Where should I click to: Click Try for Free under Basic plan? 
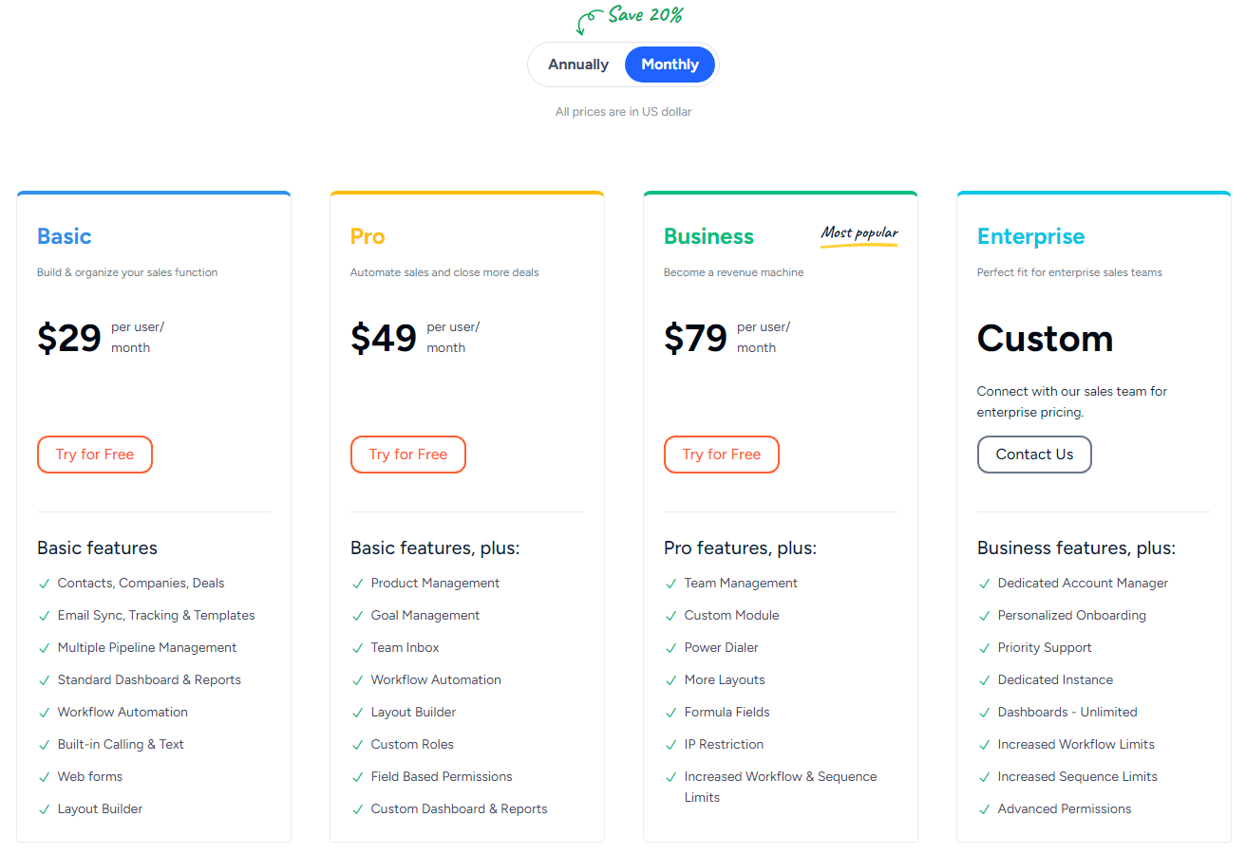click(95, 455)
